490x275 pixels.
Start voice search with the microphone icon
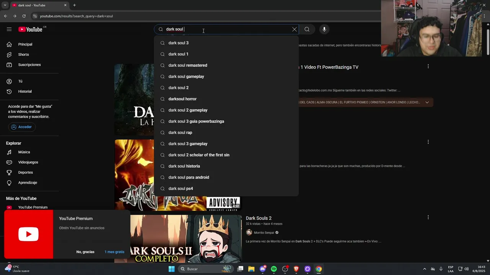[x=324, y=29]
